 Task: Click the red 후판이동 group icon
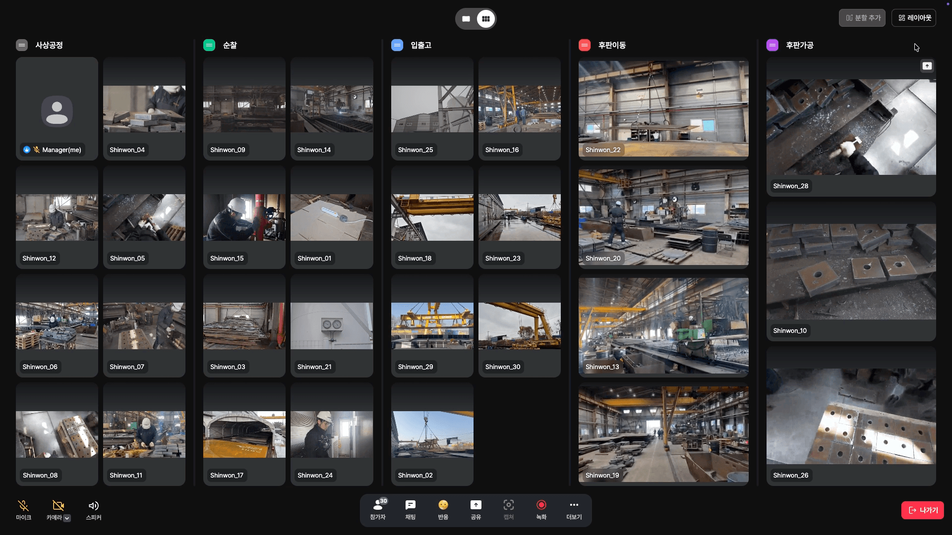pyautogui.click(x=585, y=45)
